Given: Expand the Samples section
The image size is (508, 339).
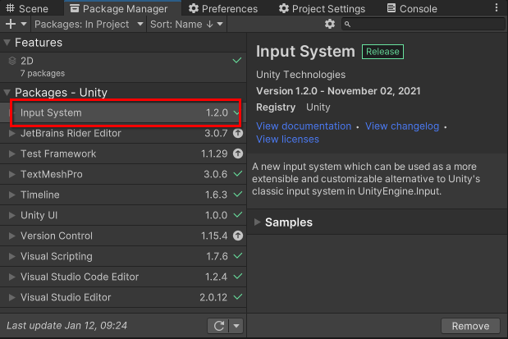Looking at the screenshot, I should pyautogui.click(x=258, y=222).
